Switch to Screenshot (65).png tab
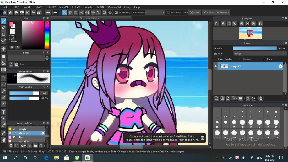The width and height of the screenshot is (288, 162). click(x=91, y=18)
